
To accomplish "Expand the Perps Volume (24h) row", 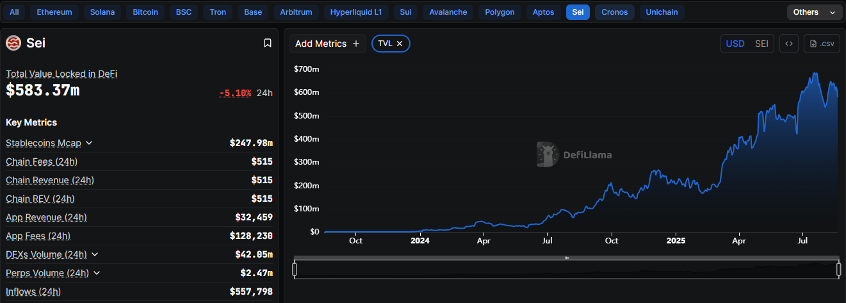I will click(x=97, y=273).
